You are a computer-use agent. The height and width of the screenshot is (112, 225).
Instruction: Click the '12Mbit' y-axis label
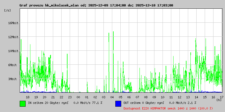pyautogui.click(x=13, y=37)
